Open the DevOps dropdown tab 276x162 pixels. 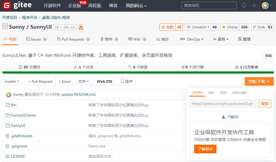pyautogui.click(x=191, y=39)
